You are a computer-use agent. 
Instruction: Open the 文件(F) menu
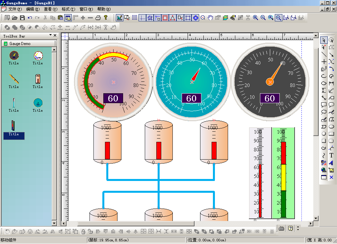[x=15, y=9]
